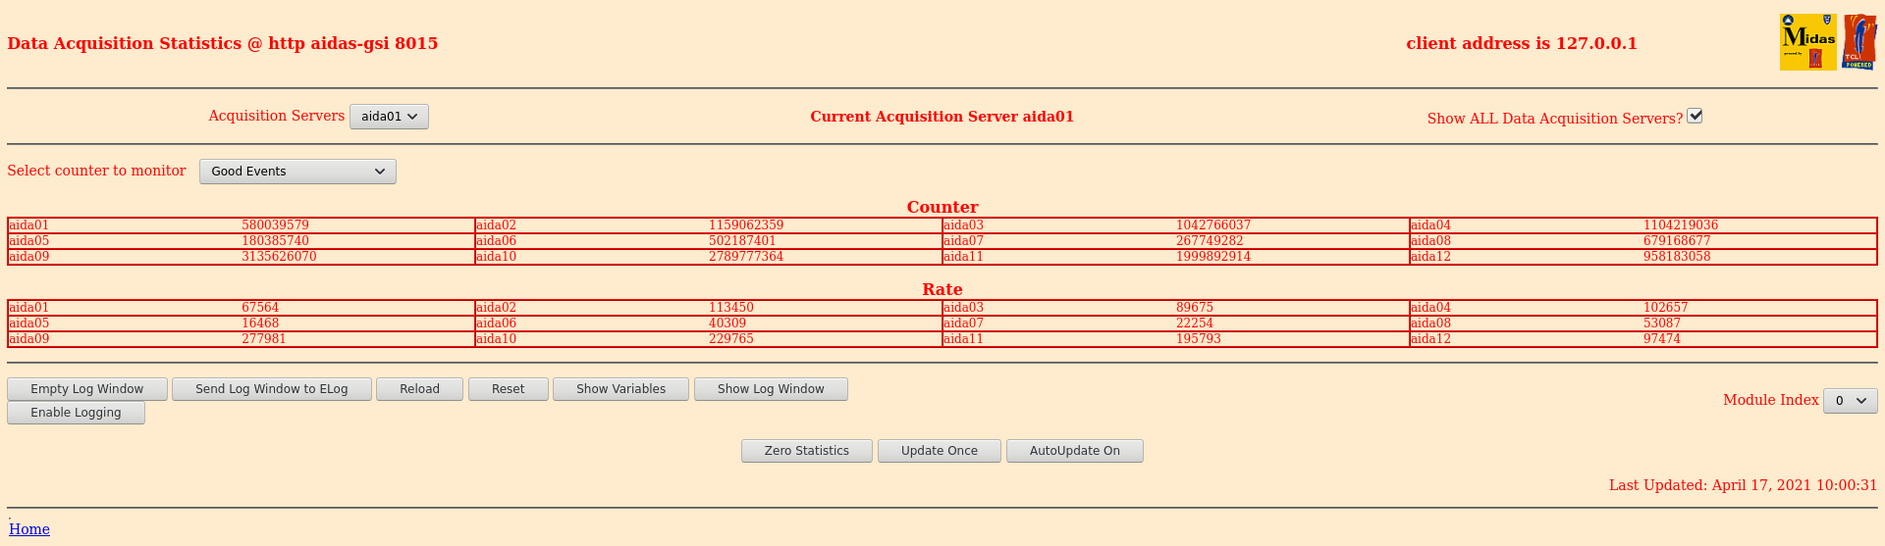Click the Empty Log Window button
1885x546 pixels.
point(87,389)
